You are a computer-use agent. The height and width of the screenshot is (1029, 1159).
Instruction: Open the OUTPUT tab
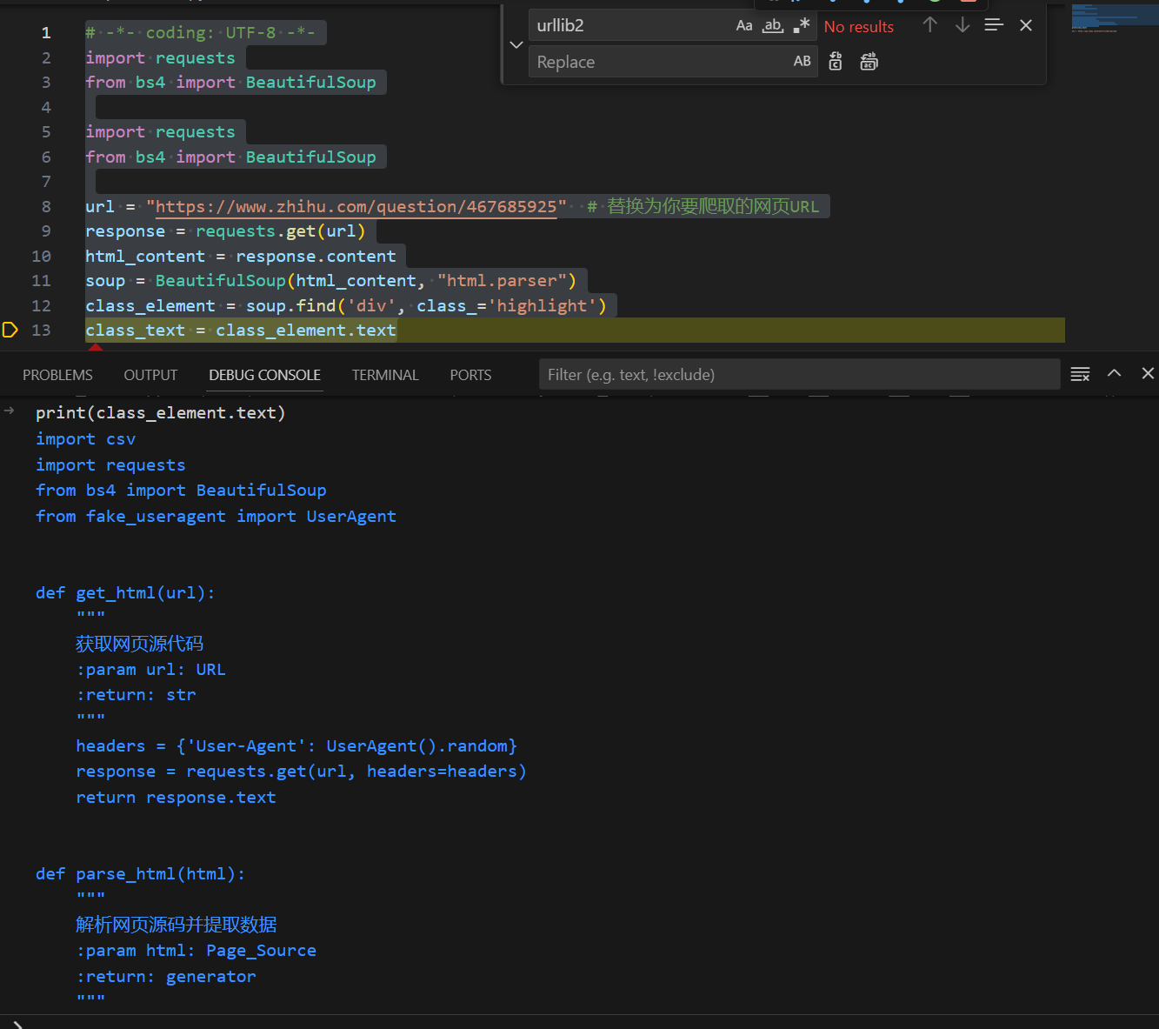[x=150, y=375]
